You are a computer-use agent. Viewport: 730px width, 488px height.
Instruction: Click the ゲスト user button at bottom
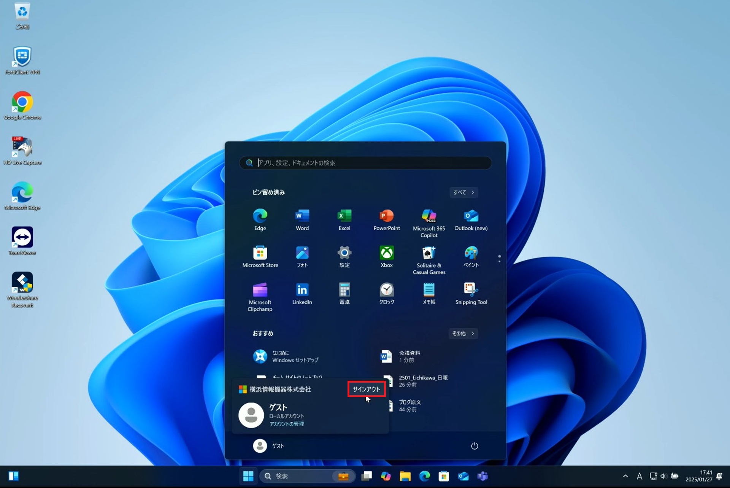(x=269, y=446)
